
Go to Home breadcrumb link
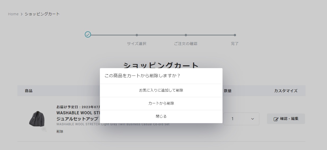[13, 14]
